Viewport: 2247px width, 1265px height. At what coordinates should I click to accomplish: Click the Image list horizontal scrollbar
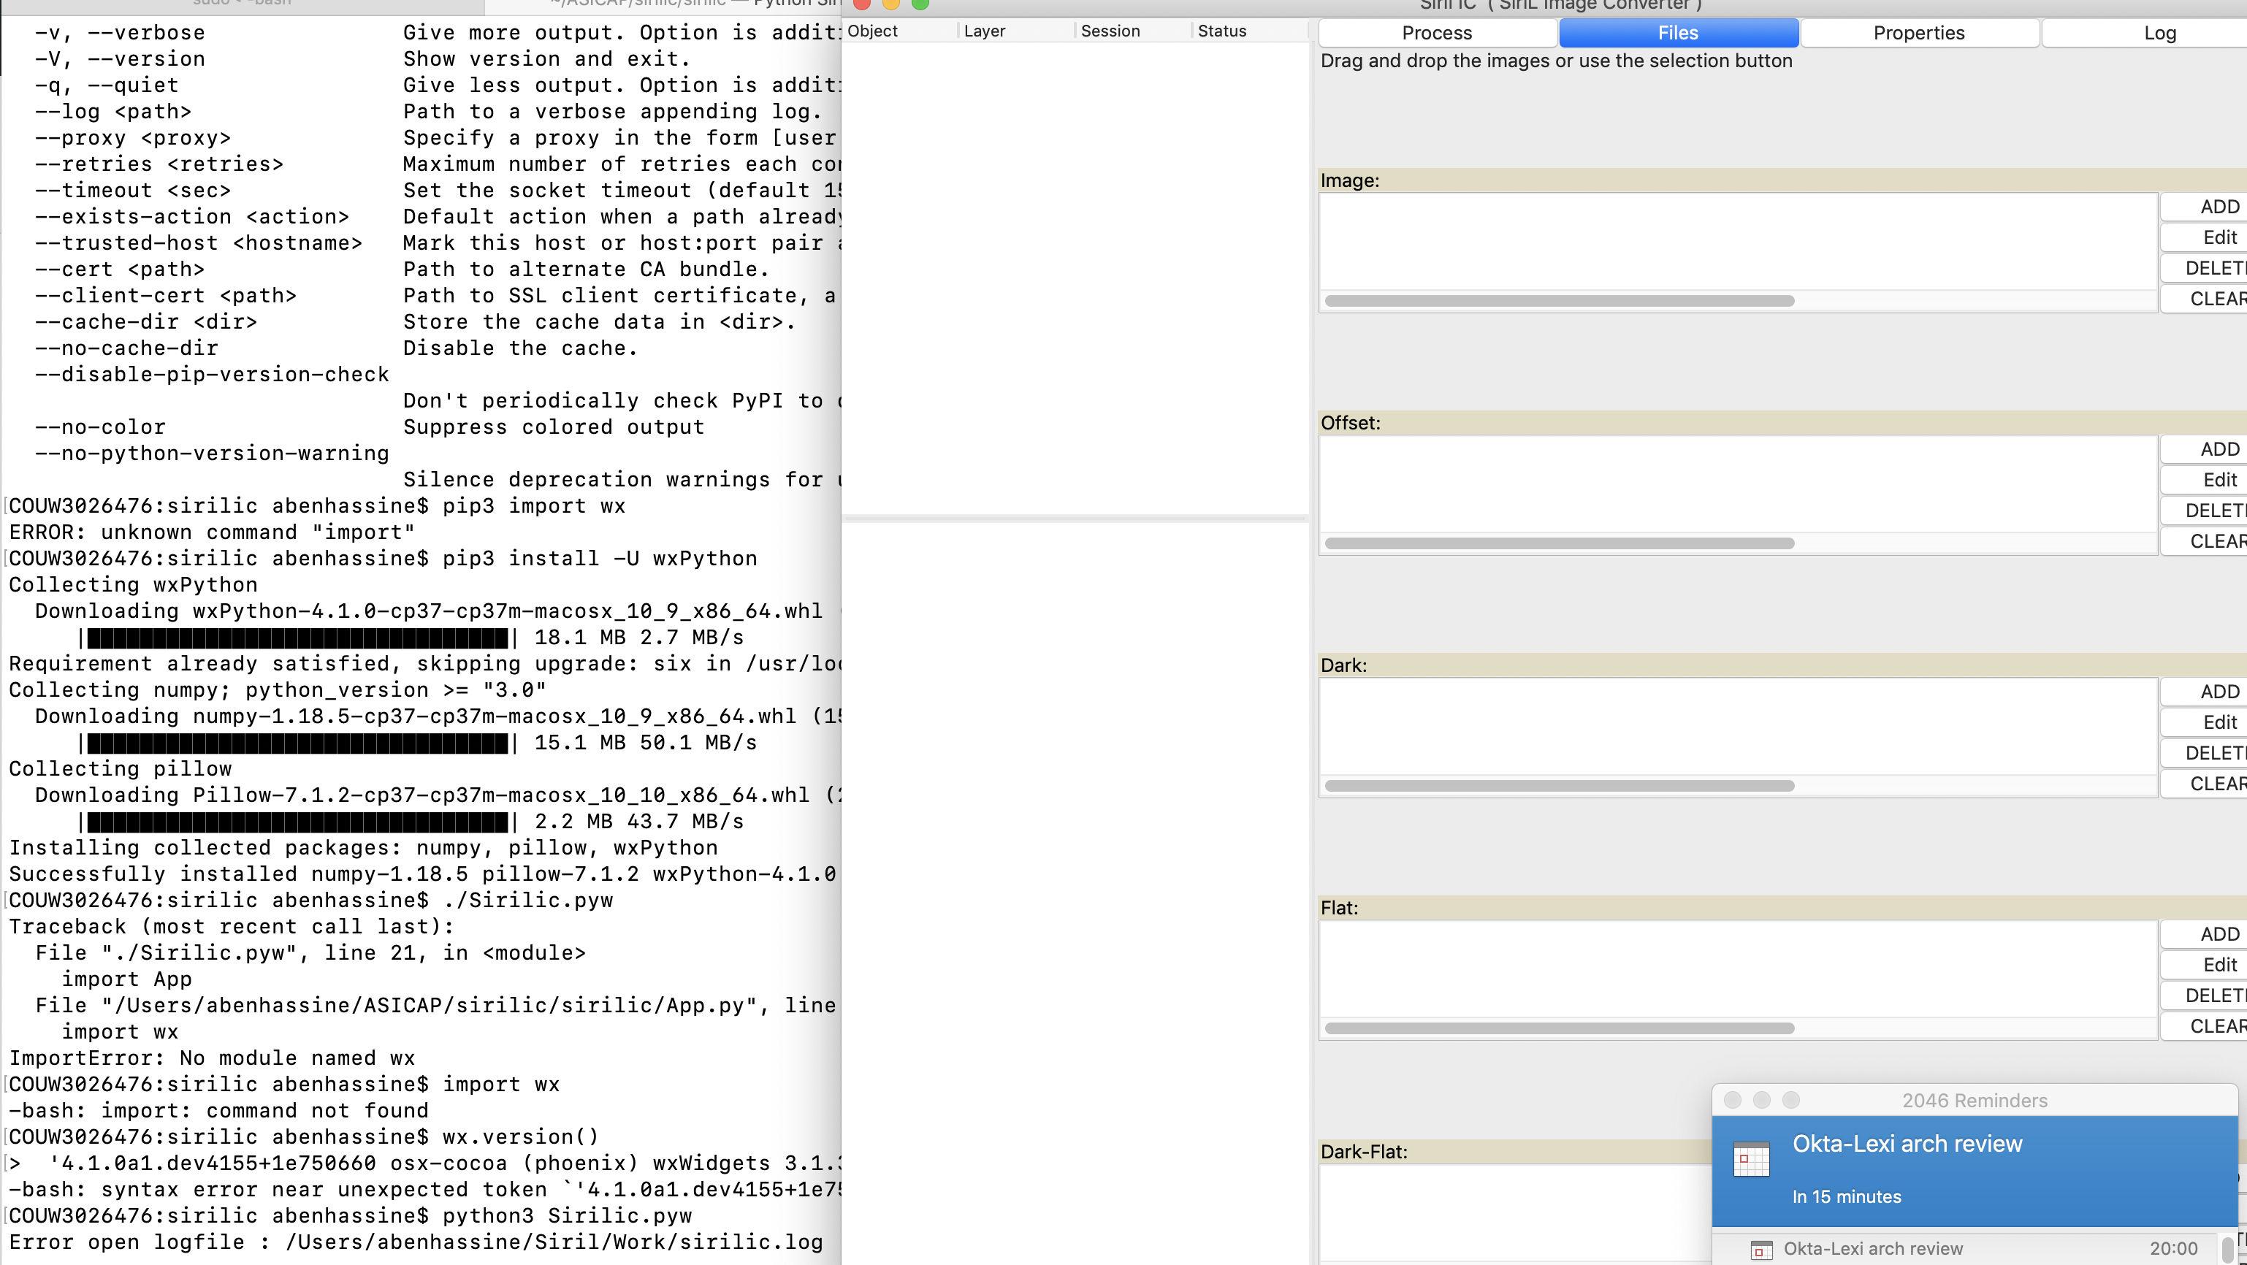click(1559, 301)
